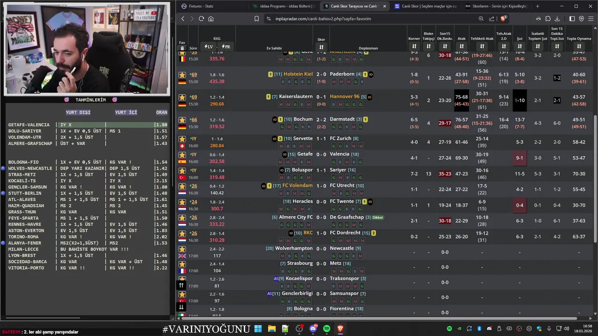Toggle favorite star for Kaiserslautern match
Image resolution: width=598 pixels, height=336 pixels.
(x=182, y=97)
